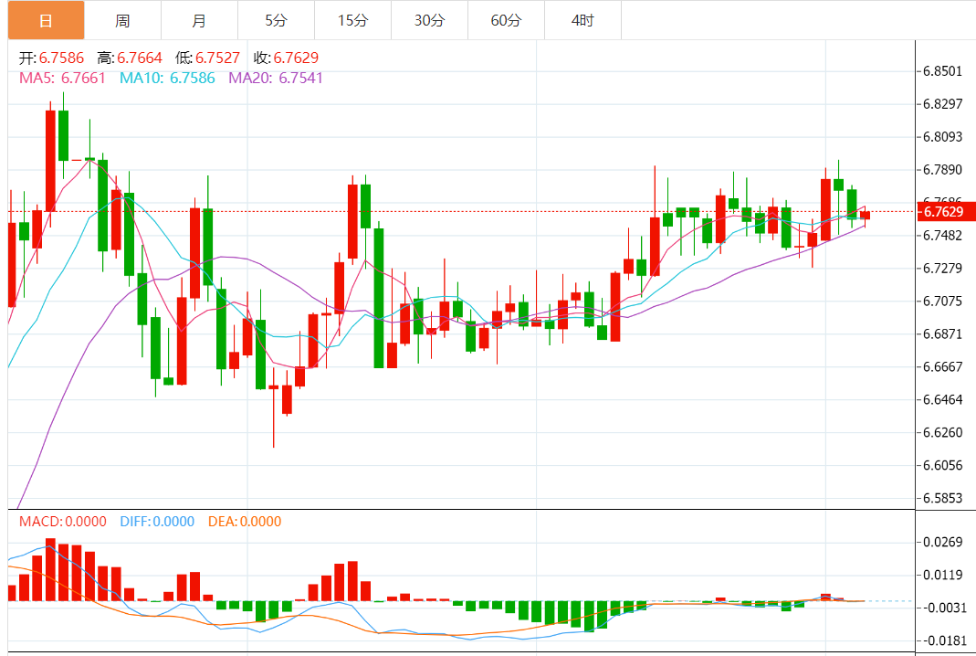This screenshot has width=976, height=656.
Task: Click the MACD:0.0000 indicator label
Action: [x=62, y=522]
